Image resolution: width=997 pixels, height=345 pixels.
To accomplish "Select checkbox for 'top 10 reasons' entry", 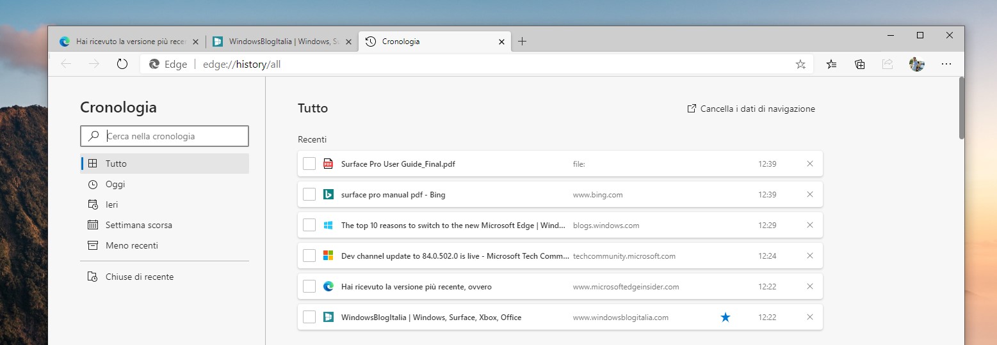I will (x=309, y=225).
